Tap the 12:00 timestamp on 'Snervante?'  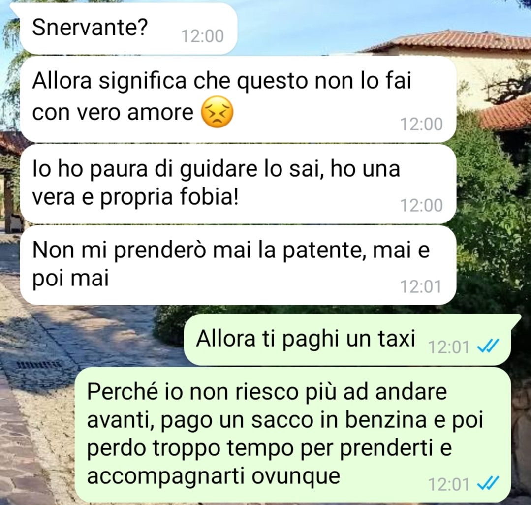point(203,36)
